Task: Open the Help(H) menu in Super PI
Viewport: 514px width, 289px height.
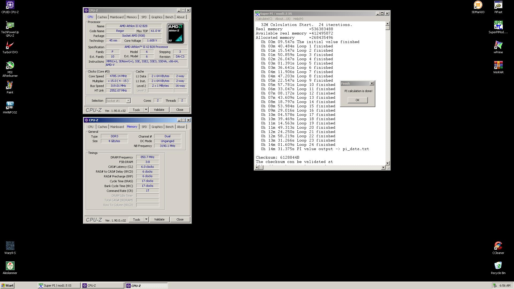Action: [x=298, y=19]
